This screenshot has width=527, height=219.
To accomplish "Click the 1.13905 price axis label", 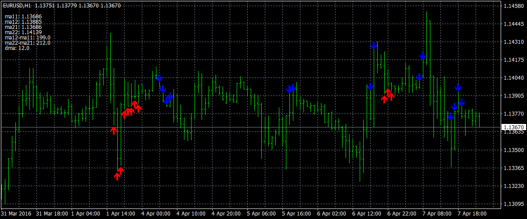I will point(513,96).
